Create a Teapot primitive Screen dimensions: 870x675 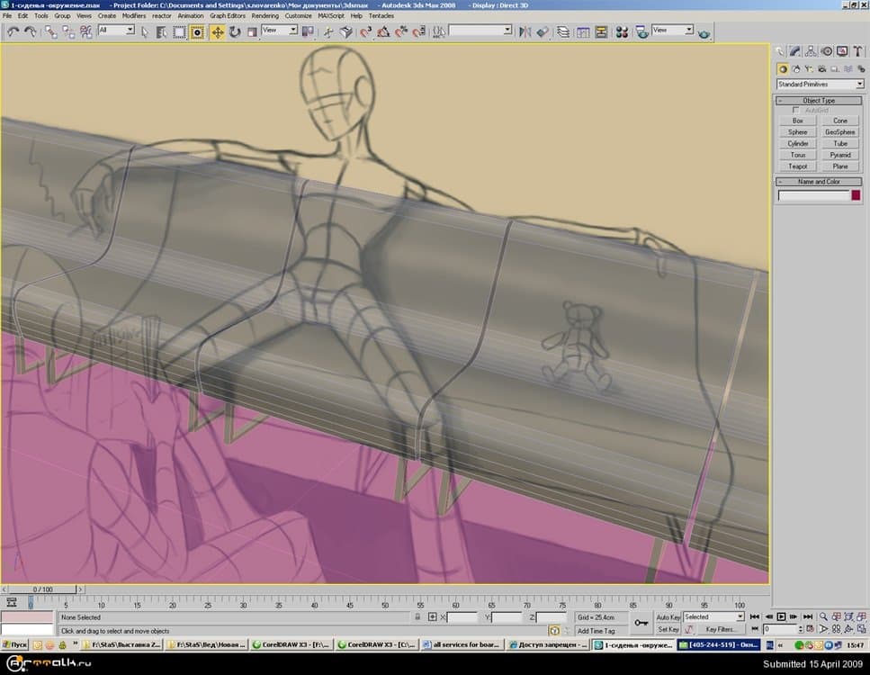click(x=797, y=166)
